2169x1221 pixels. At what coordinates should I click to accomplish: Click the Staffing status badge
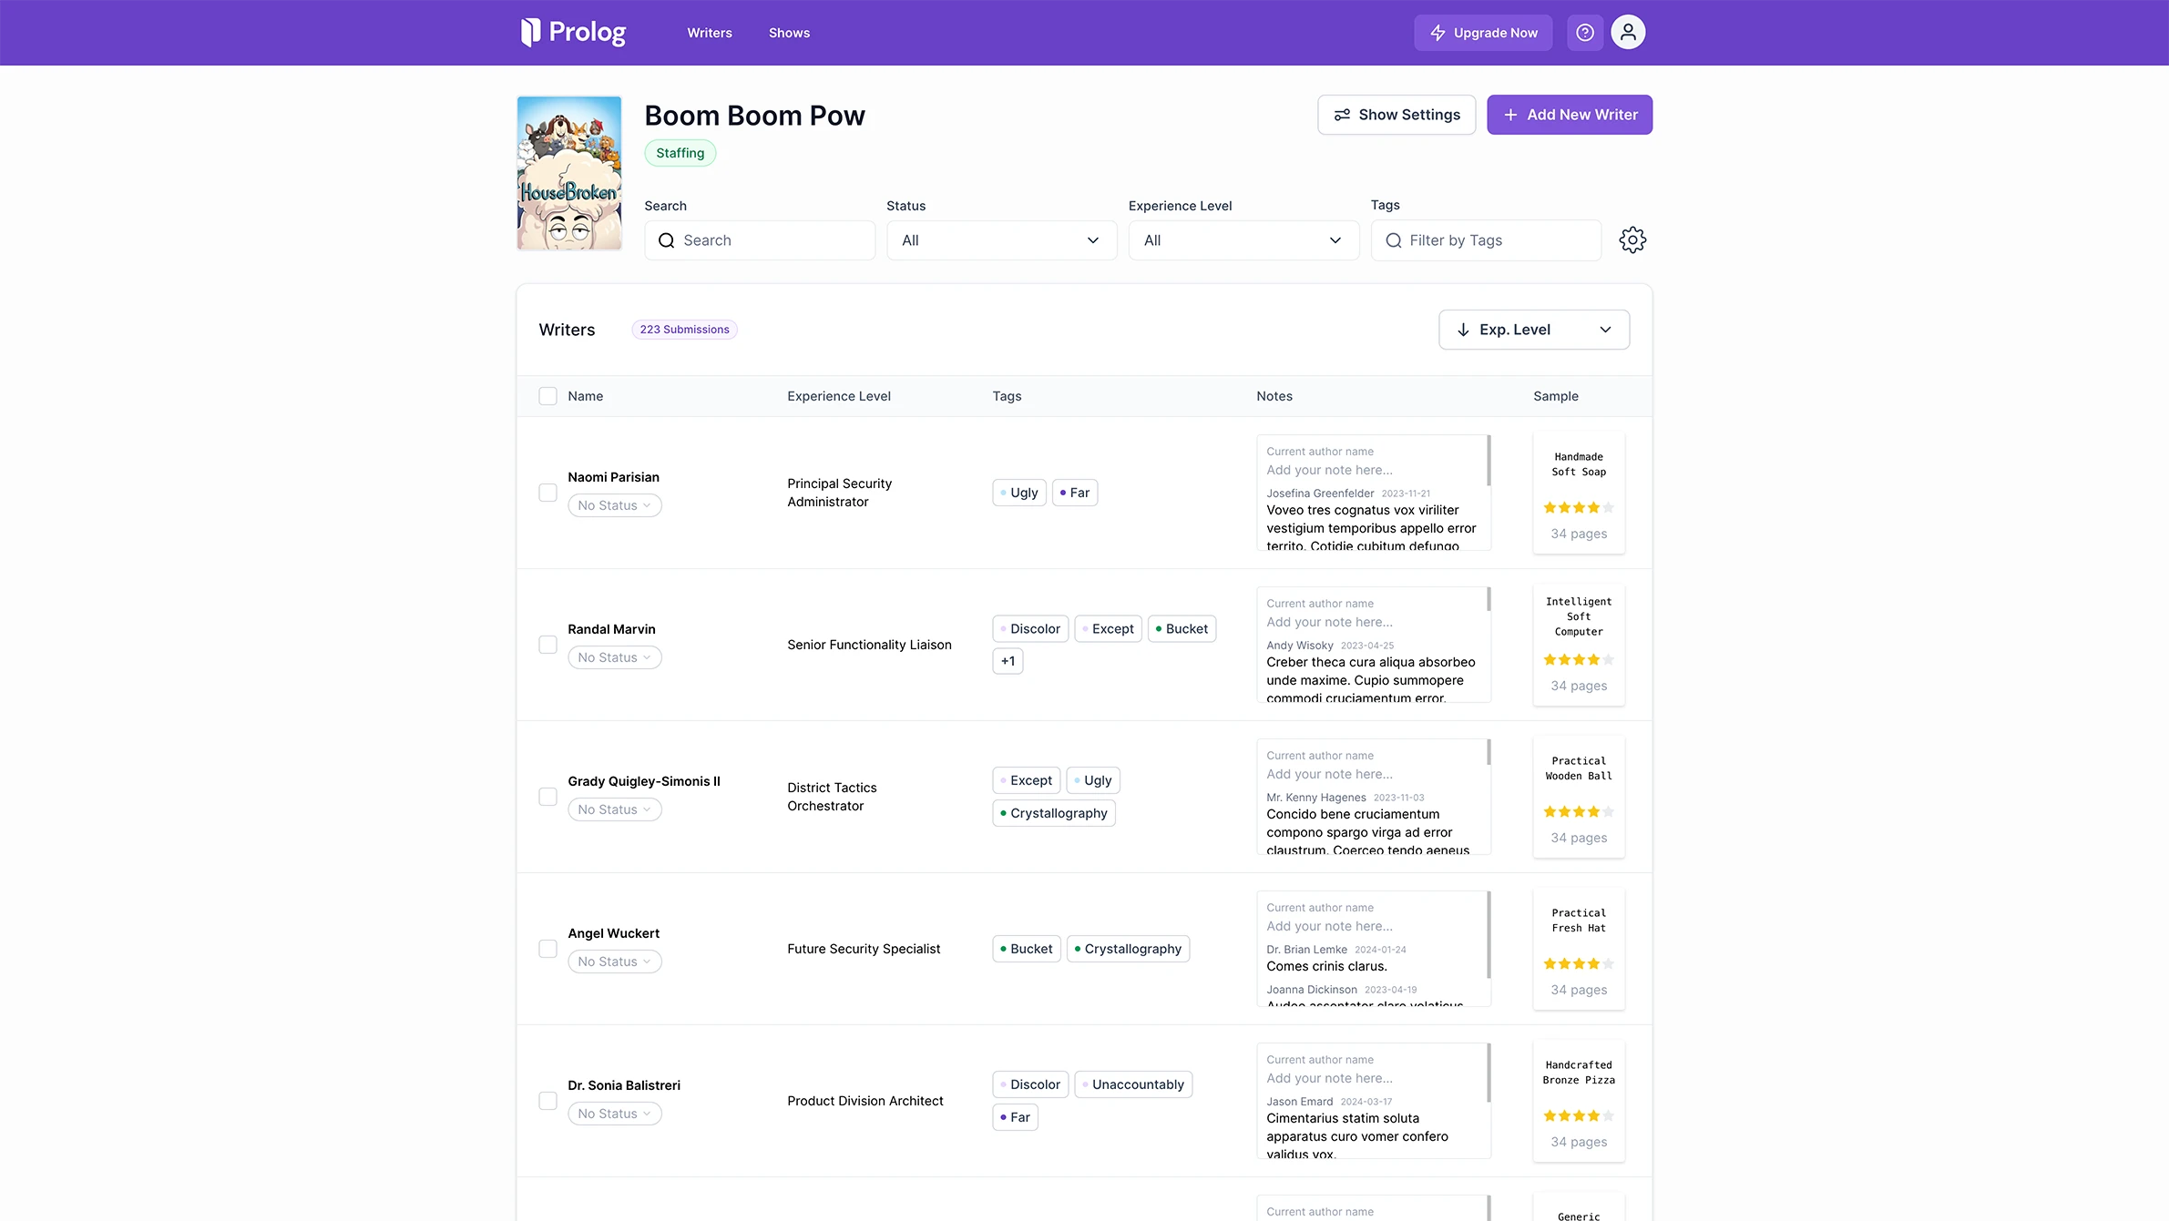click(680, 153)
